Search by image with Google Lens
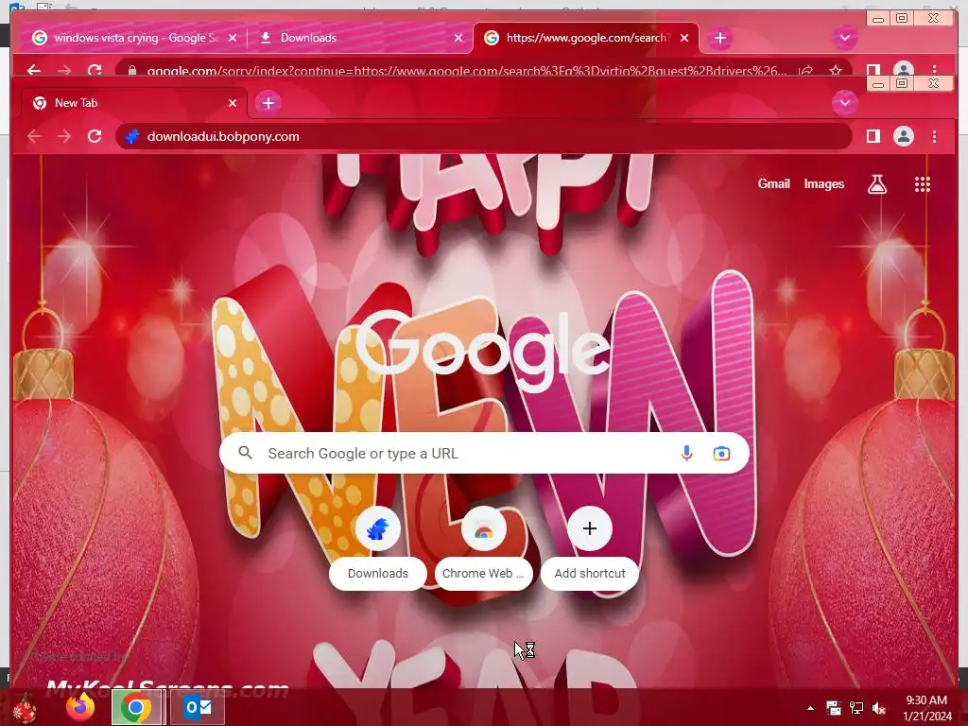The height and width of the screenshot is (726, 968). click(x=721, y=453)
